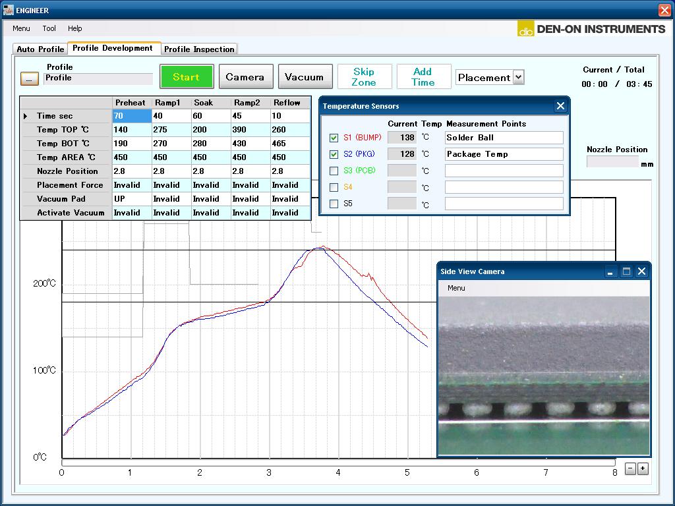675x506 pixels.
Task: Open profile browse ellipsis button
Action: pos(30,78)
